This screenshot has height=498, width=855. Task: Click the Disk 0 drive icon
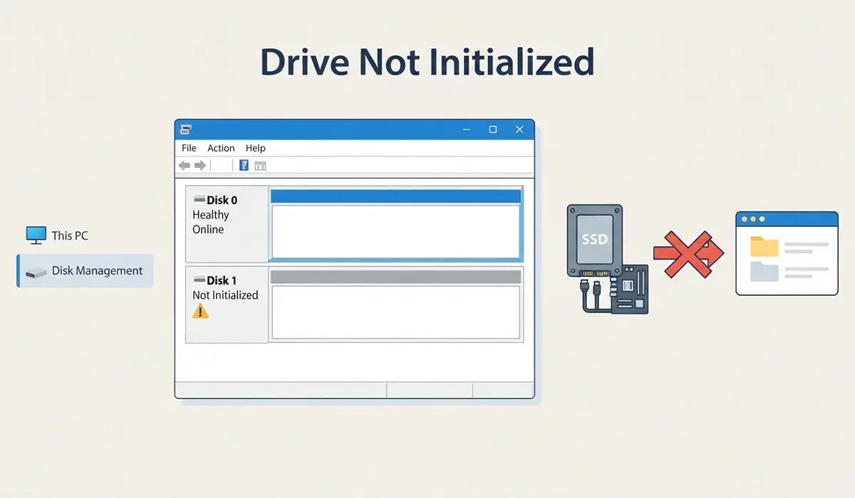click(199, 201)
